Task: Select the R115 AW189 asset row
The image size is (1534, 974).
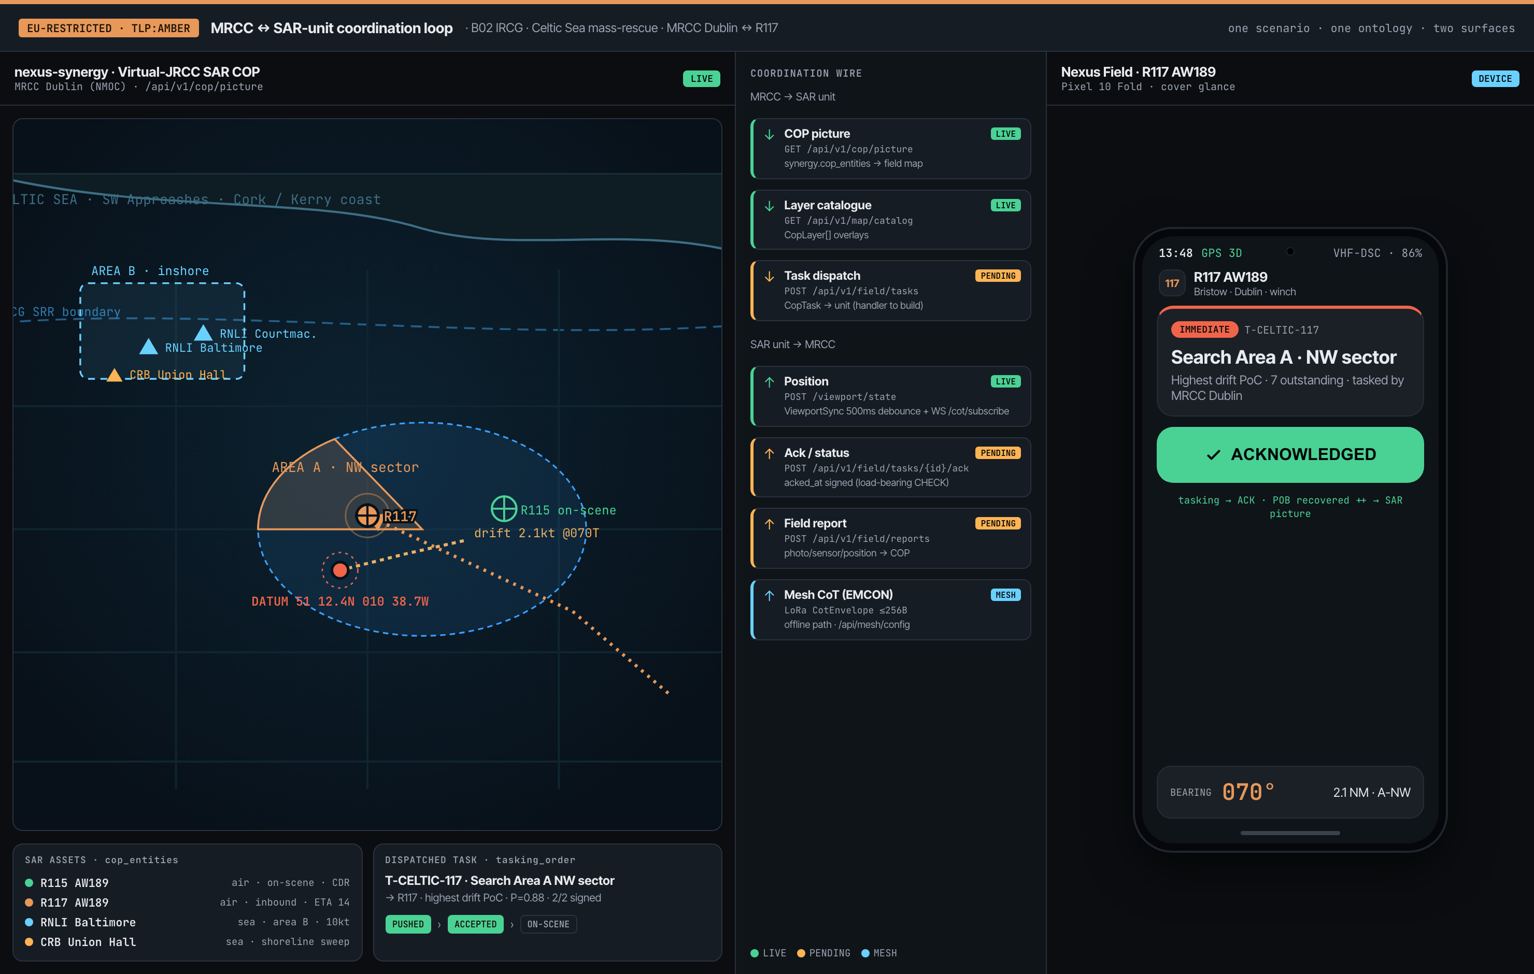Action: 187,883
